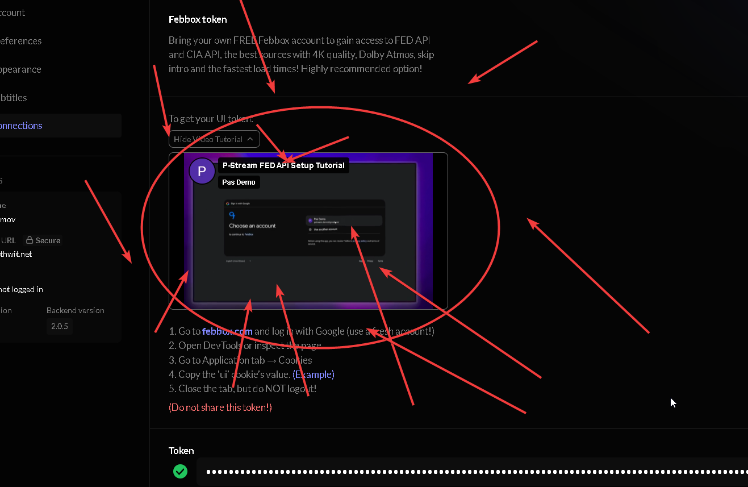
Task: Open the febbox.com link
Action: pos(227,331)
